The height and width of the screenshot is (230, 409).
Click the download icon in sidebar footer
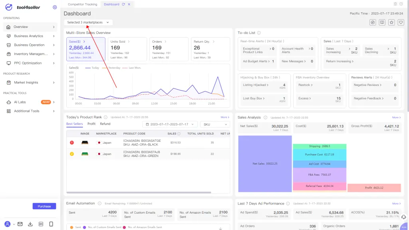coord(30,224)
